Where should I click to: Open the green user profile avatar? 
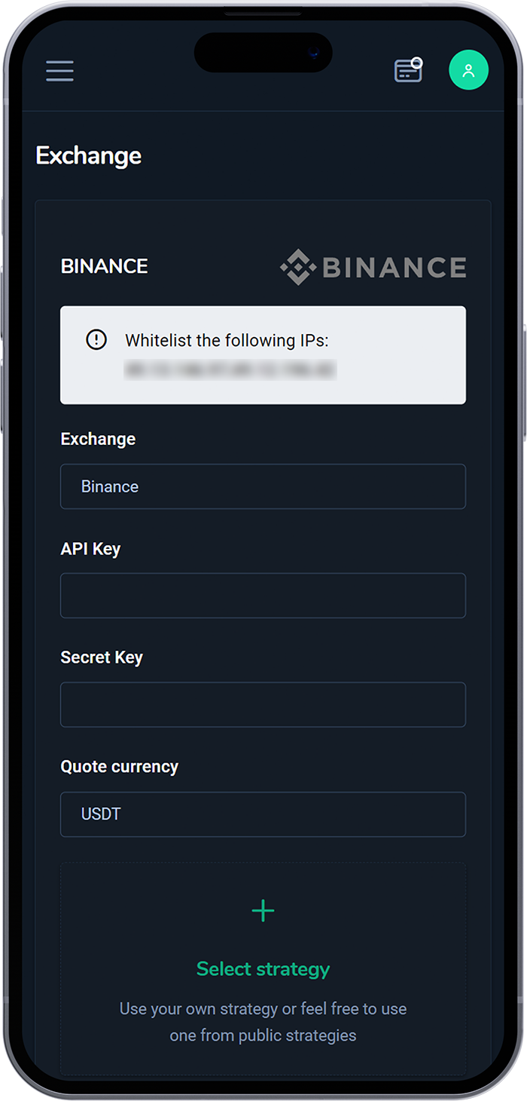(x=468, y=71)
